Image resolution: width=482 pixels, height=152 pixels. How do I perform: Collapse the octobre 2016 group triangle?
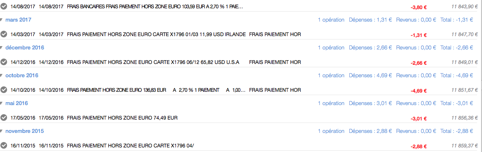click(x=2, y=76)
